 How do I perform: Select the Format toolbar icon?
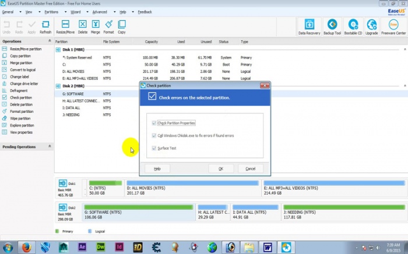pos(108,26)
